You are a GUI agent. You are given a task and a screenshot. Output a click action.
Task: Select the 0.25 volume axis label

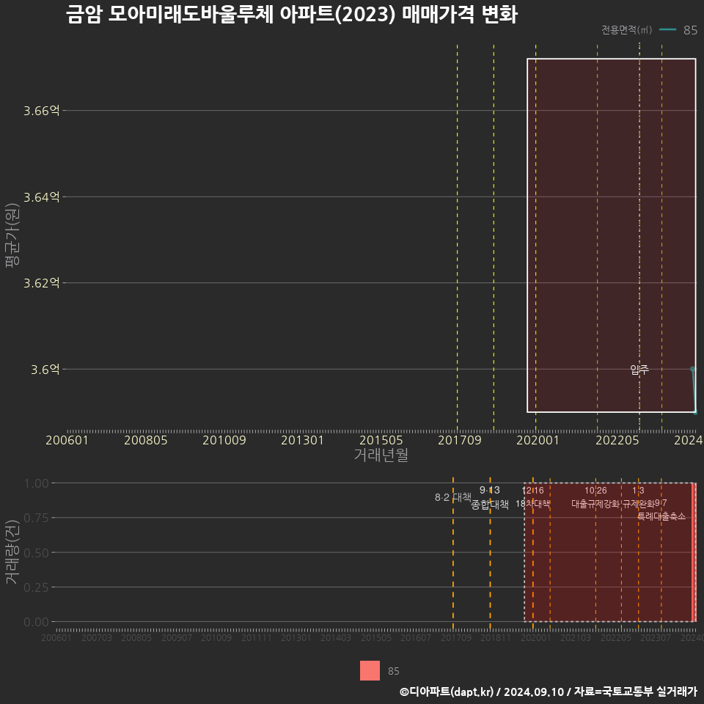37,587
